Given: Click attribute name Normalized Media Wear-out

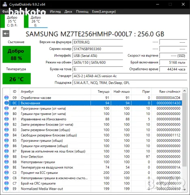Looking at the screenshot, I should coord(42,188).
